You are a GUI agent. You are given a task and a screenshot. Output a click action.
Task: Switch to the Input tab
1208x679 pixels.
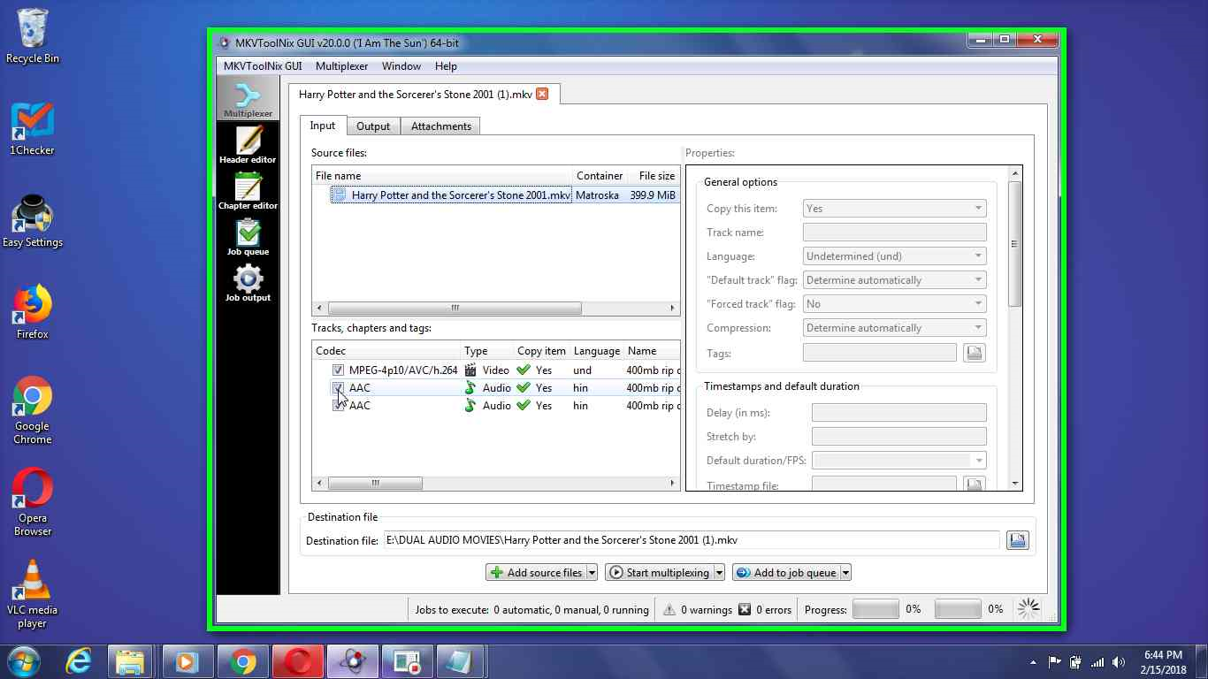click(323, 126)
